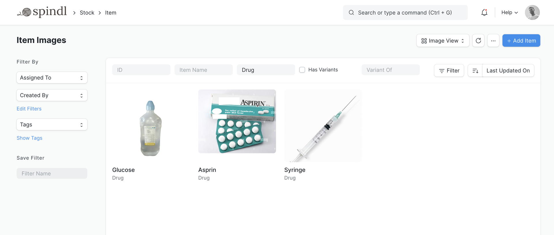Image resolution: width=554 pixels, height=235 pixels.
Task: Click Show Tags below the Tags selector
Action: click(29, 138)
